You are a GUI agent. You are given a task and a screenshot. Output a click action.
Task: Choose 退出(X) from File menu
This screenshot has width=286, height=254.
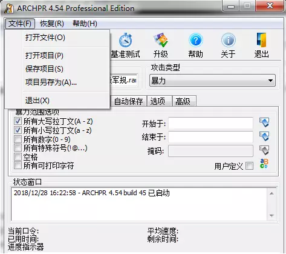[x=57, y=101]
